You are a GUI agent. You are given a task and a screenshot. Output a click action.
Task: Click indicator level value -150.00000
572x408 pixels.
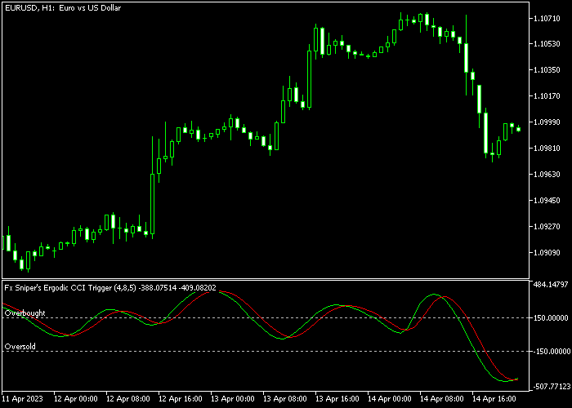click(551, 352)
